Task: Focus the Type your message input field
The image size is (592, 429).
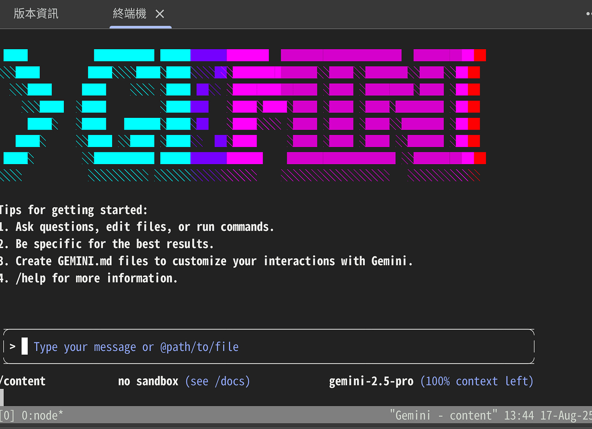Action: (x=269, y=347)
